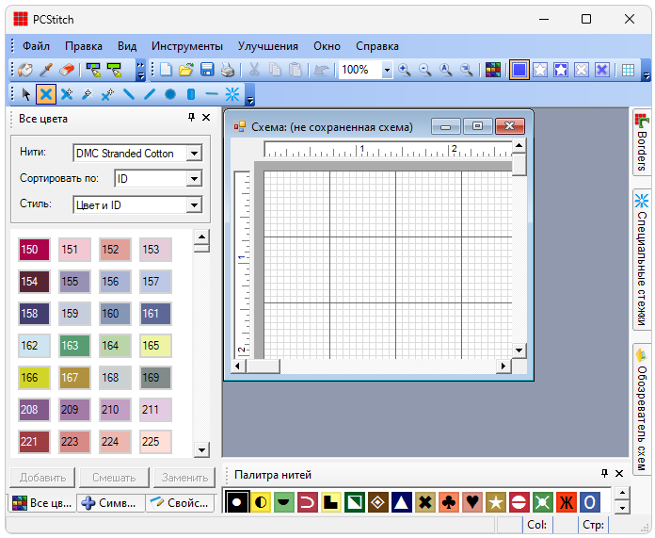
Task: Open the Сортировать по dropdown
Action: [x=194, y=179]
